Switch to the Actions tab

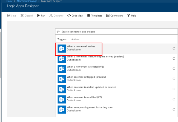tap(75, 39)
